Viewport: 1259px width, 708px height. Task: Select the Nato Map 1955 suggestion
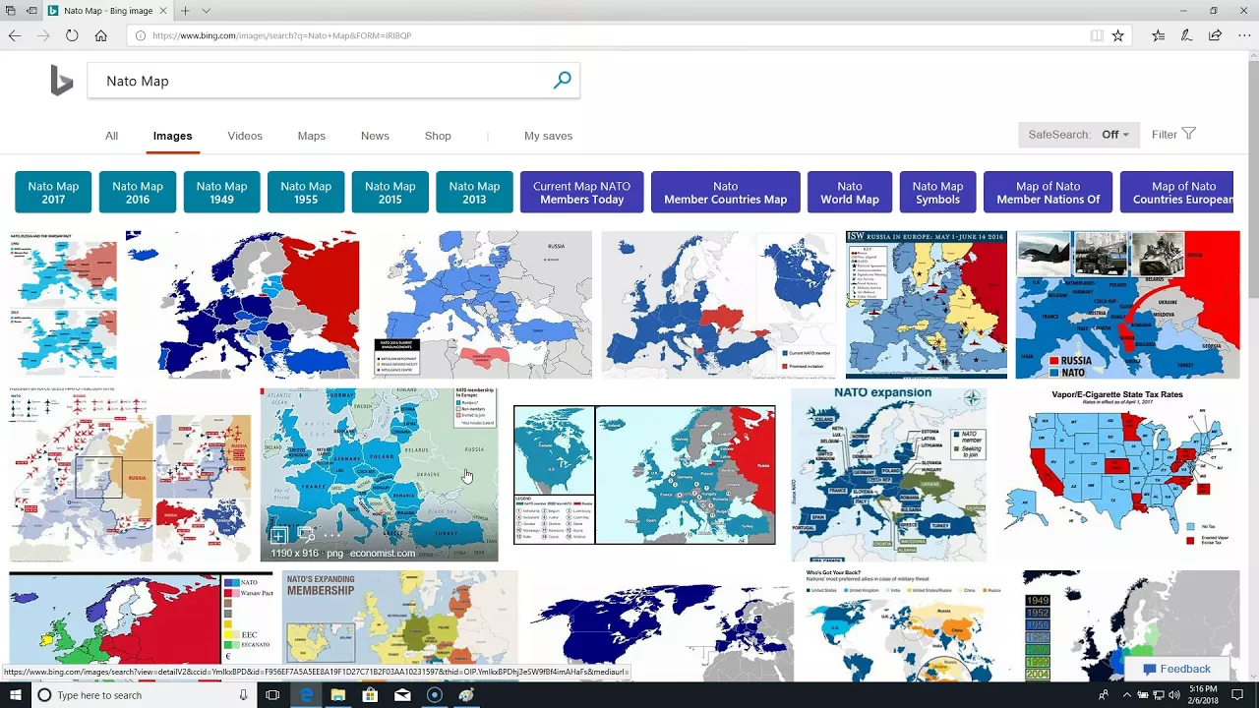[306, 193]
